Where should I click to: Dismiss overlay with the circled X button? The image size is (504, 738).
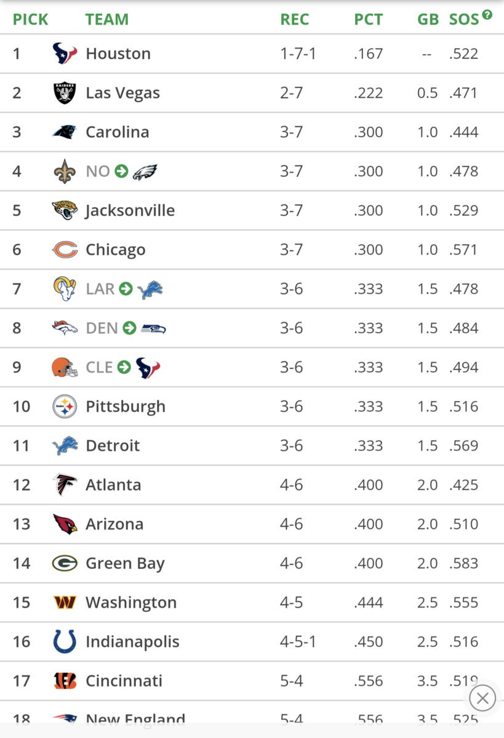tap(482, 698)
